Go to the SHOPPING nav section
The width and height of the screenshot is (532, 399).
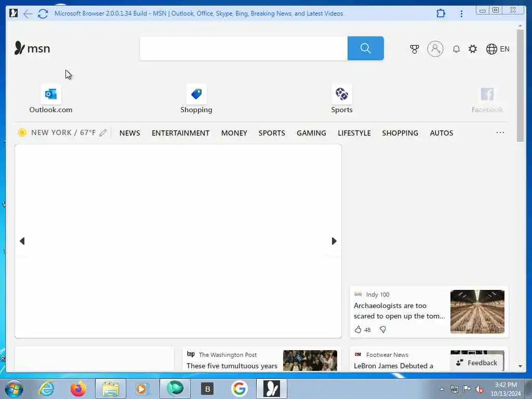tap(400, 133)
